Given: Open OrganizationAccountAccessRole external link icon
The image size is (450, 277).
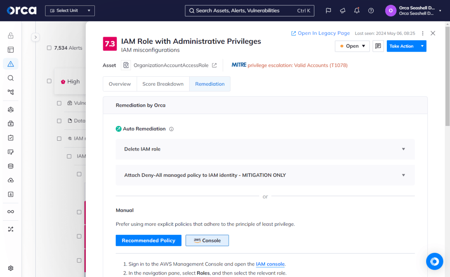Looking at the screenshot, I should (x=214, y=65).
